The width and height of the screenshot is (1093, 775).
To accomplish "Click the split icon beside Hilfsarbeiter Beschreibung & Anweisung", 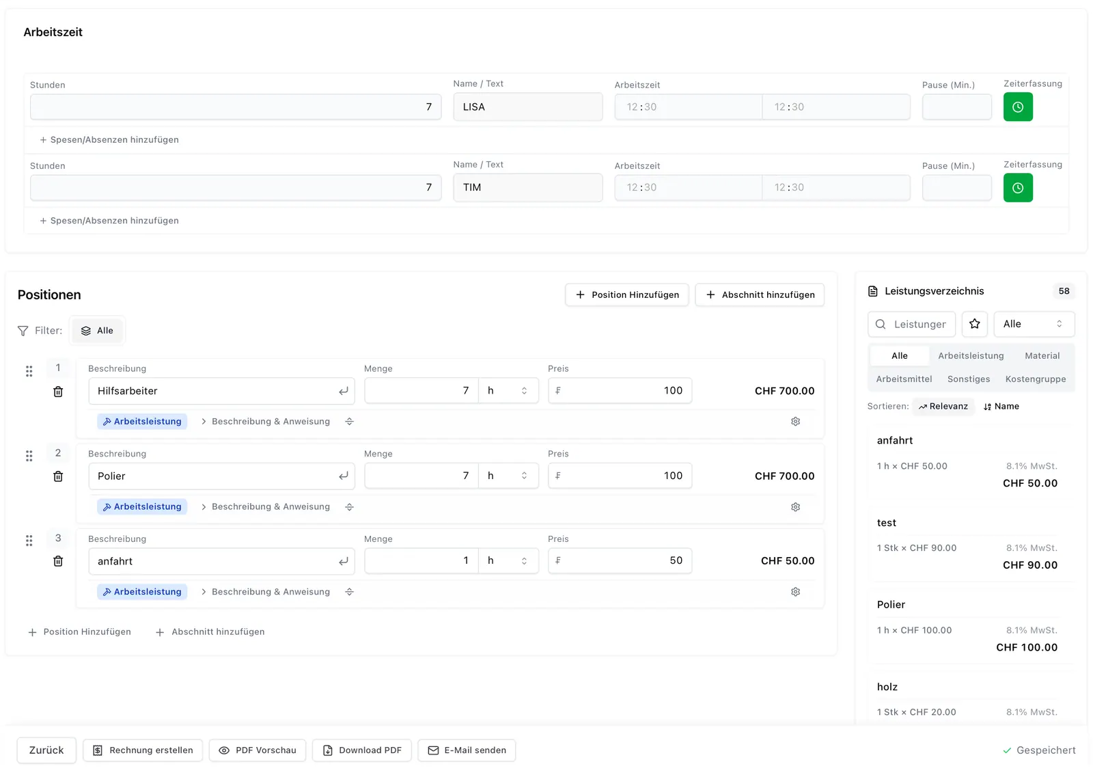I will [x=349, y=422].
